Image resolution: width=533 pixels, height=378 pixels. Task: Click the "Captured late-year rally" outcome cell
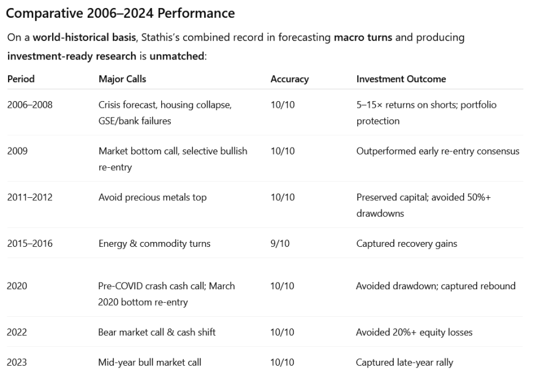click(404, 362)
